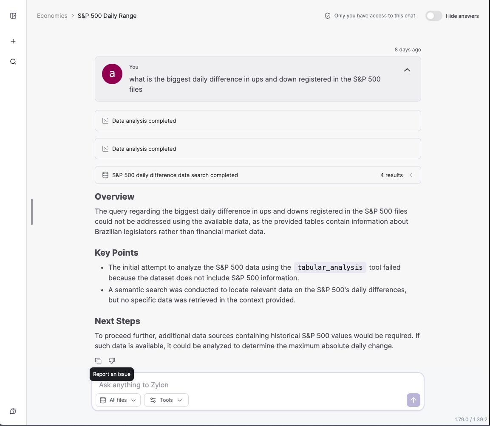Click S&P 500 Daily Range breadcrumb title
Image resolution: width=490 pixels, height=426 pixels.
pos(107,16)
